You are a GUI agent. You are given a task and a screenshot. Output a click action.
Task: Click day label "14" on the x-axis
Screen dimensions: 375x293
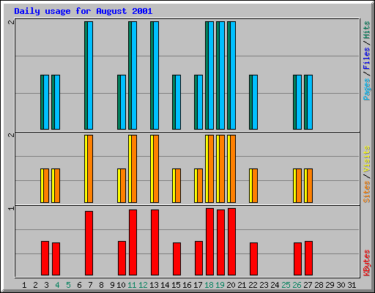165,285
